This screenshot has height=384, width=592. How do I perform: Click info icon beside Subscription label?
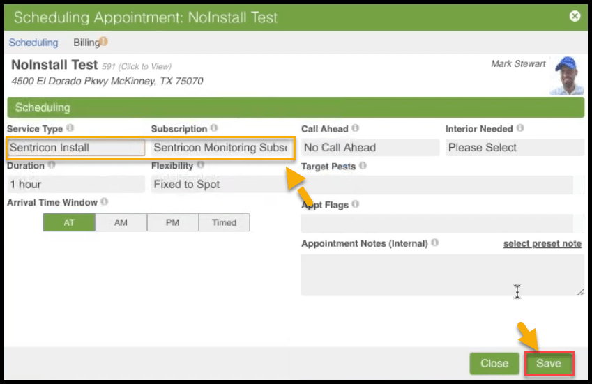tap(214, 129)
